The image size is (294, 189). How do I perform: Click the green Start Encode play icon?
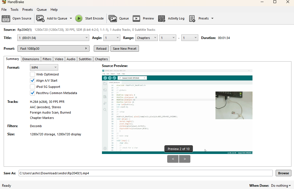[79, 19]
